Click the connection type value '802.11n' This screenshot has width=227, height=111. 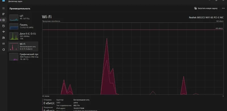(x=77, y=106)
